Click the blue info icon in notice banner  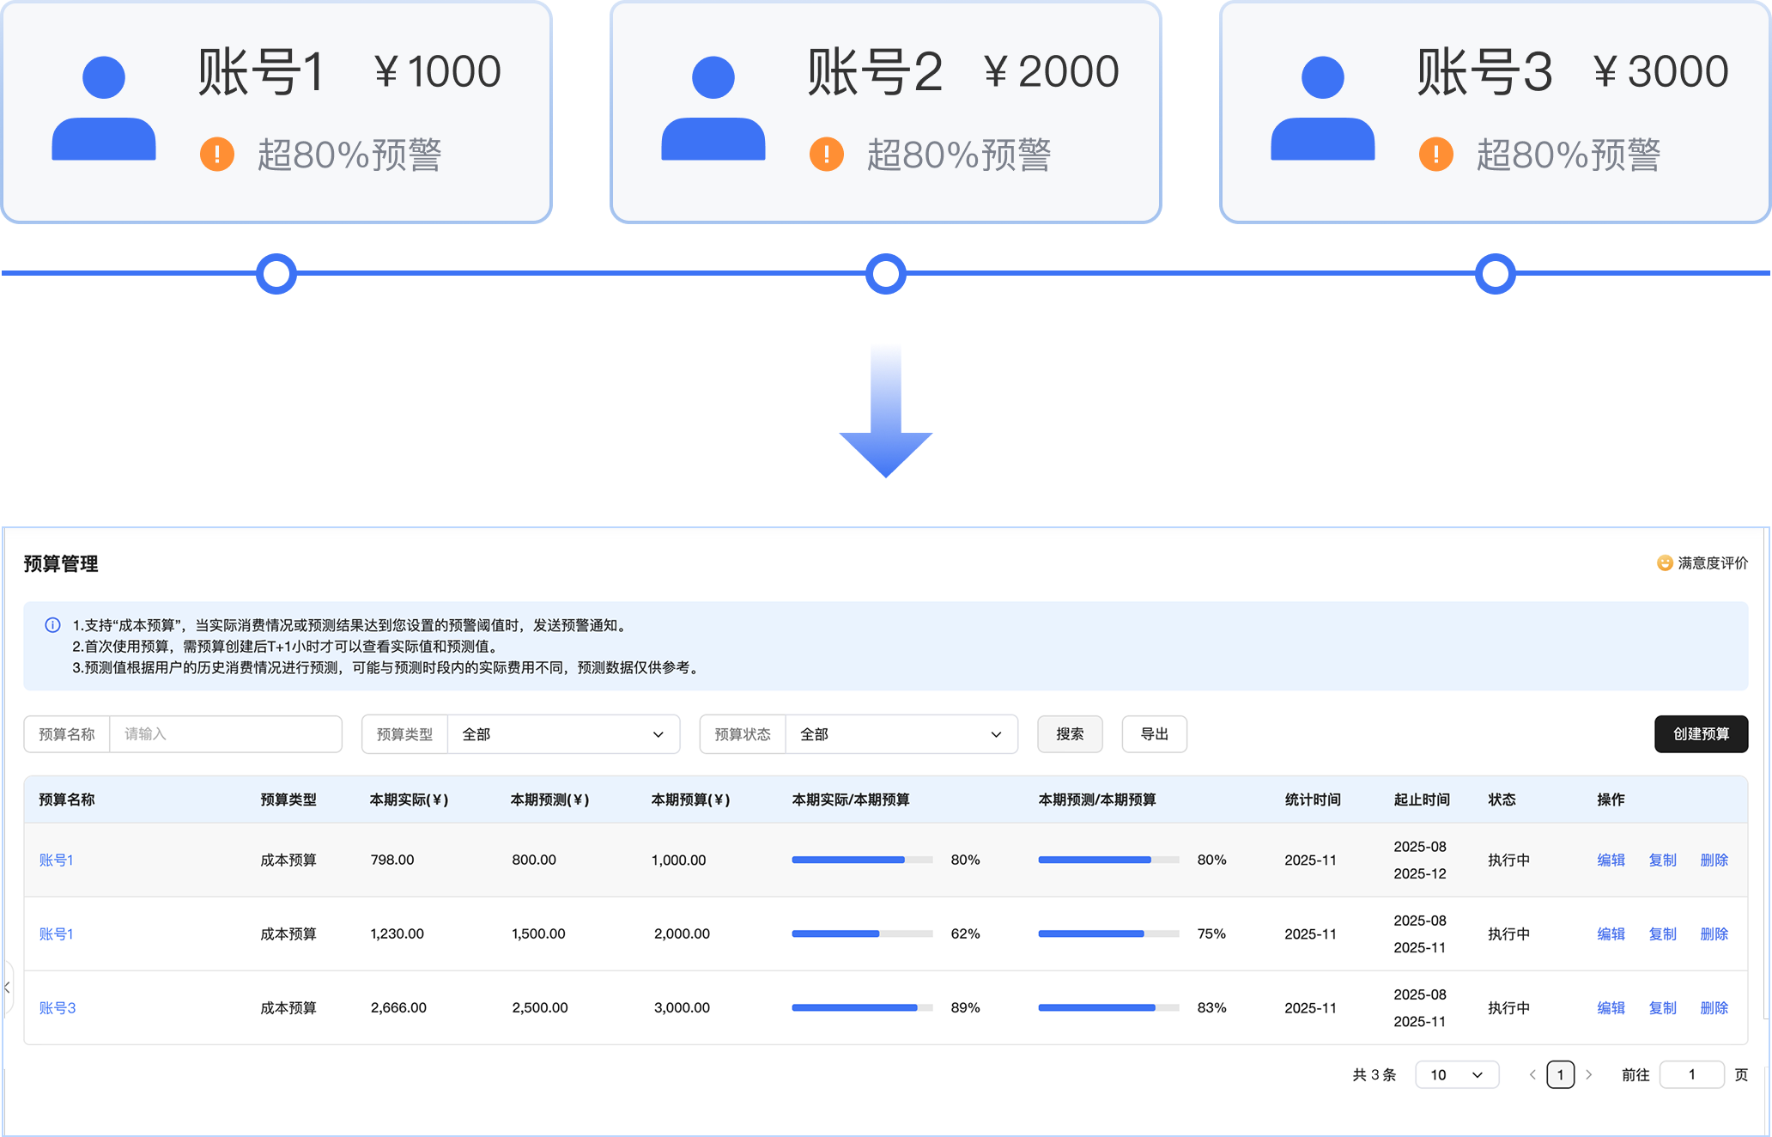[52, 625]
